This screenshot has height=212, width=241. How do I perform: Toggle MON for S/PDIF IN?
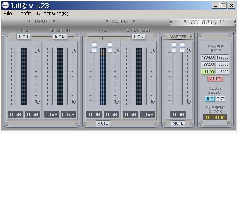tap(60, 37)
